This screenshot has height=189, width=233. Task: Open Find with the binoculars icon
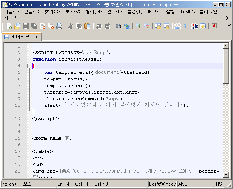coord(118,26)
